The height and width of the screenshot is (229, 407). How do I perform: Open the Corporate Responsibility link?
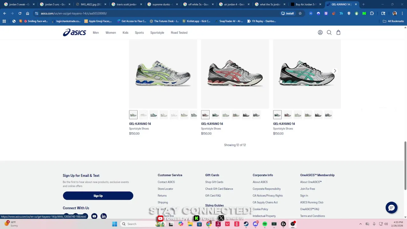[267, 189]
